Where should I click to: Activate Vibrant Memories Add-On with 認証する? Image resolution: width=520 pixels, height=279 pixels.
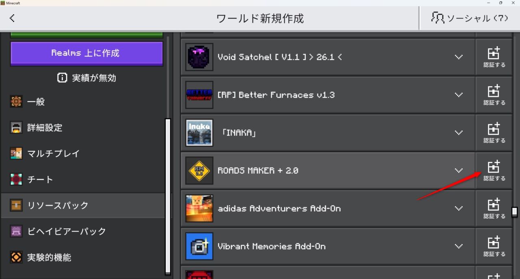tap(494, 246)
